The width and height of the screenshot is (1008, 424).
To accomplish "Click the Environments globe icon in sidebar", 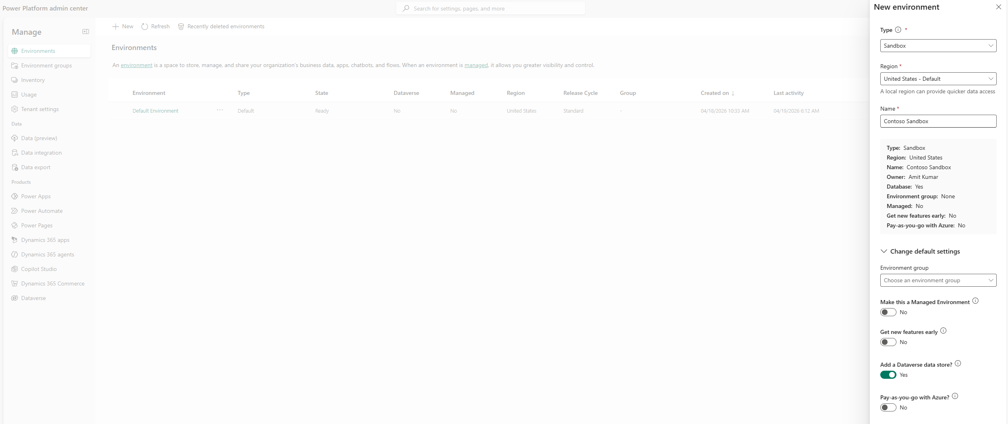I will [15, 51].
